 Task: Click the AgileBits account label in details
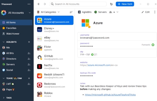point(85,12)
